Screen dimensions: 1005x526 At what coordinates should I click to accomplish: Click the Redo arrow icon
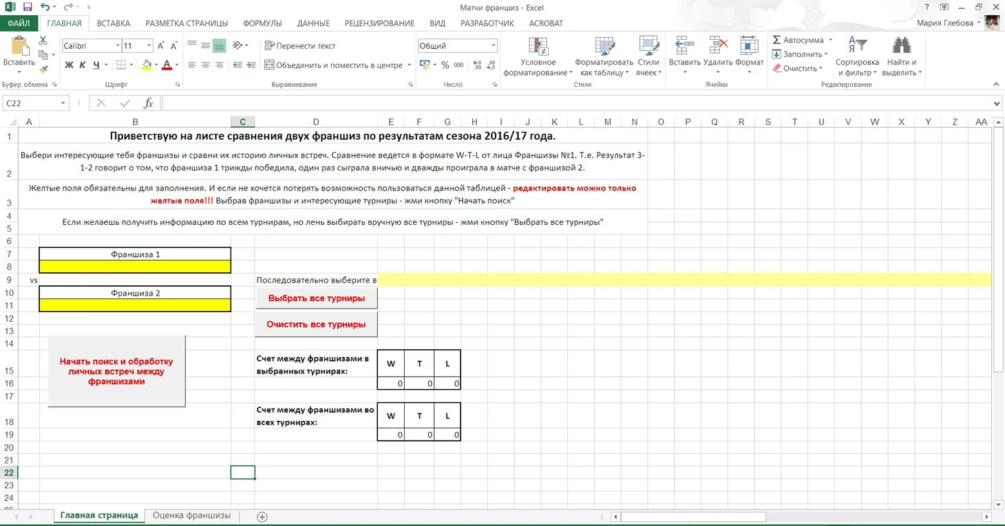click(68, 7)
